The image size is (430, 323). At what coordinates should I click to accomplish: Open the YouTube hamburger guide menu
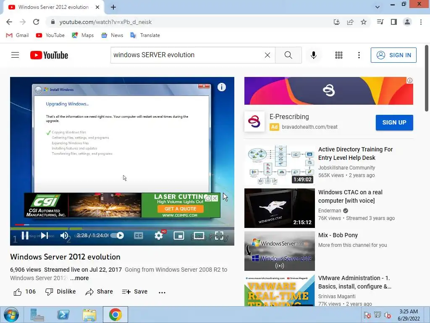[15, 55]
